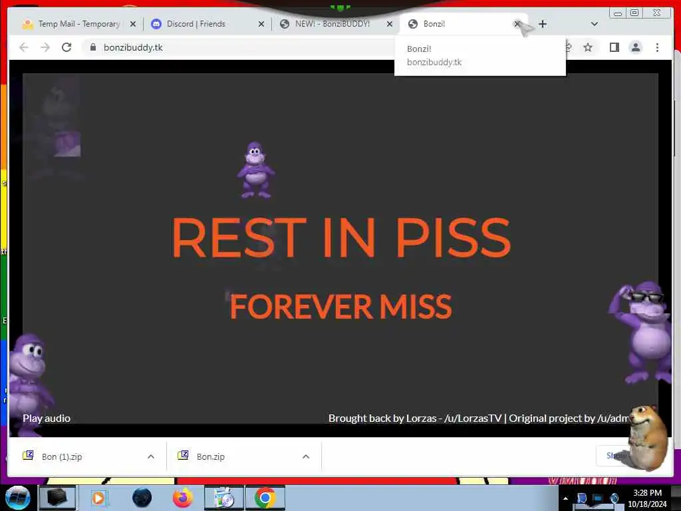Show hidden system tray icons
The image size is (681, 511).
point(565,498)
